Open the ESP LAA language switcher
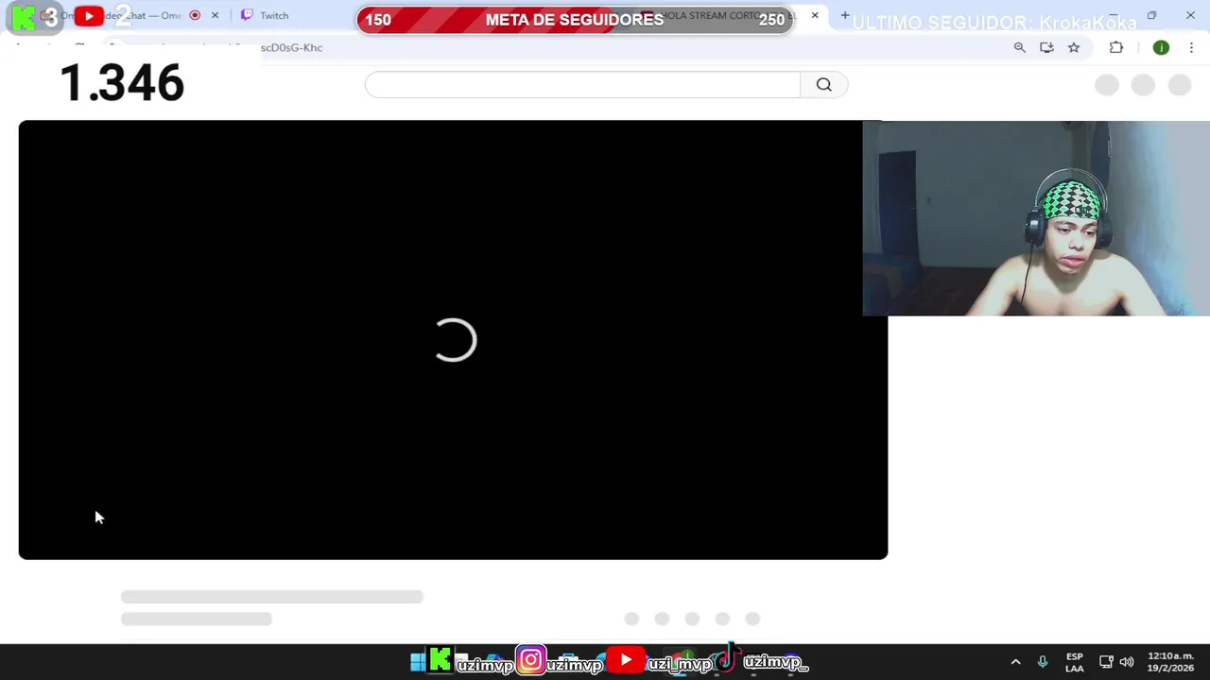 click(x=1075, y=662)
